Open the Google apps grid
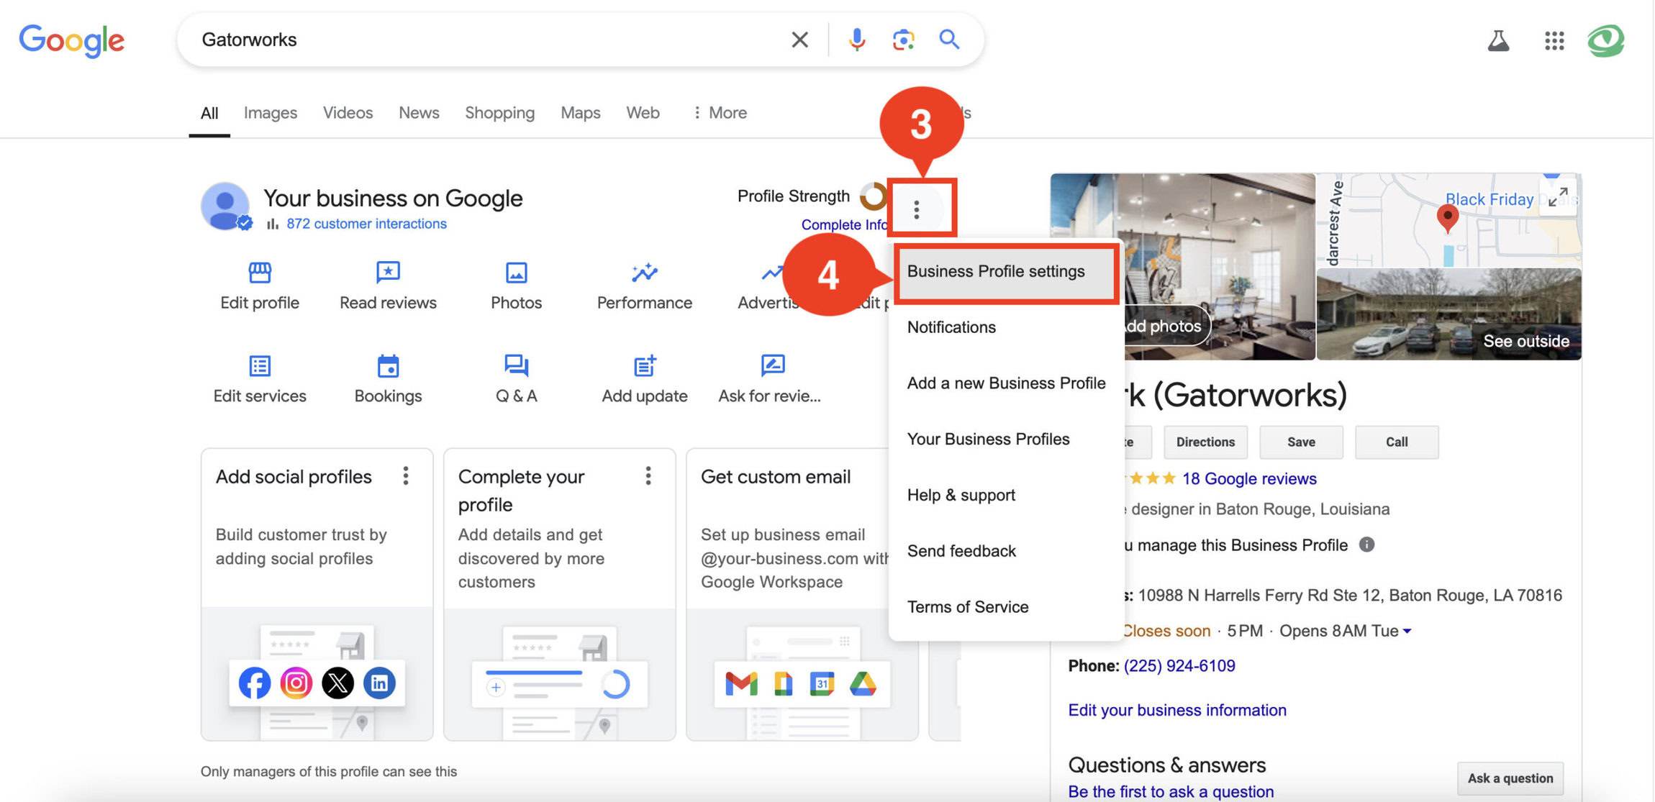Screen dimensions: 1655x802 1554,40
